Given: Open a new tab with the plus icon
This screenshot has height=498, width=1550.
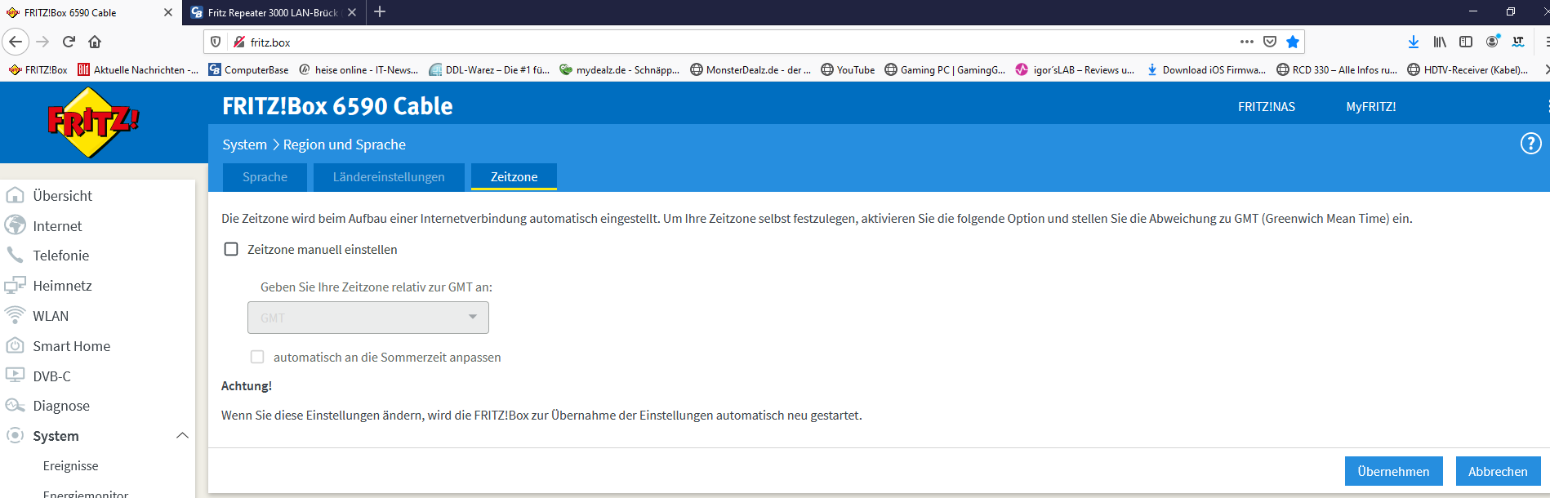Looking at the screenshot, I should (x=380, y=11).
